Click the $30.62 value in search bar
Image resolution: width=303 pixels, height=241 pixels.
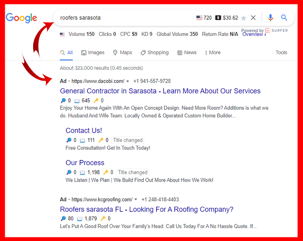pos(230,18)
